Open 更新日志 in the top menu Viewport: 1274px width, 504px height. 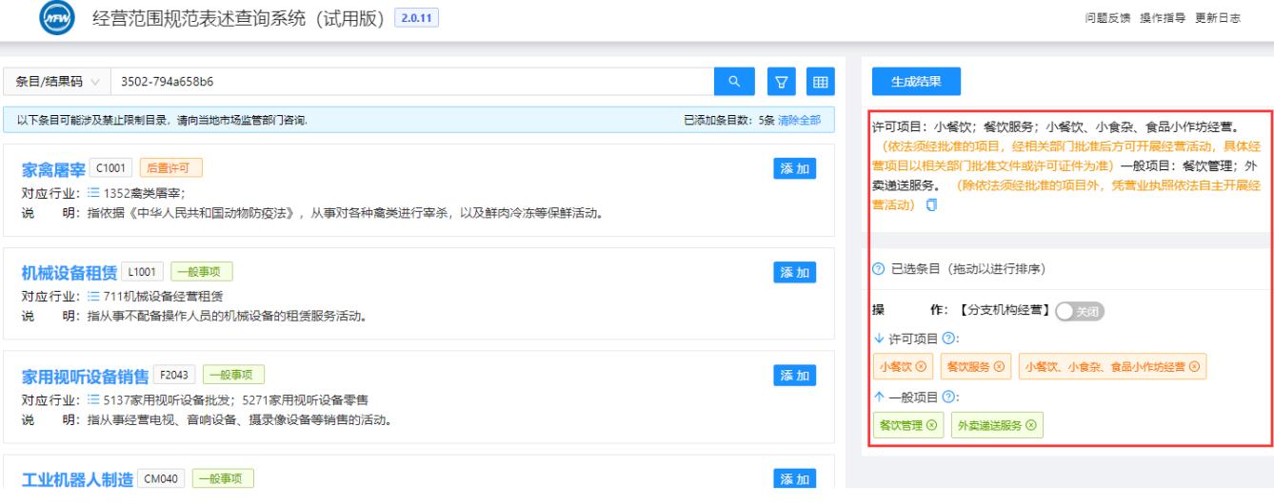(1220, 21)
